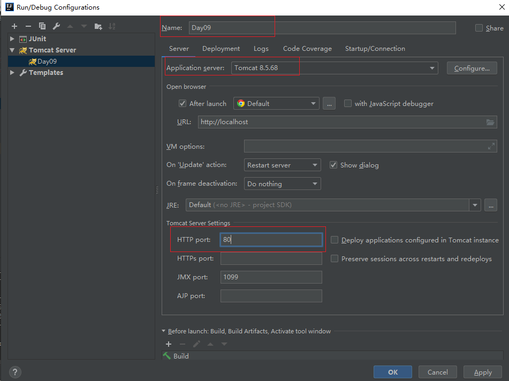Viewport: 509px width, 381px height.
Task: Copy the configuration using the duplicate icon
Action: 42,26
